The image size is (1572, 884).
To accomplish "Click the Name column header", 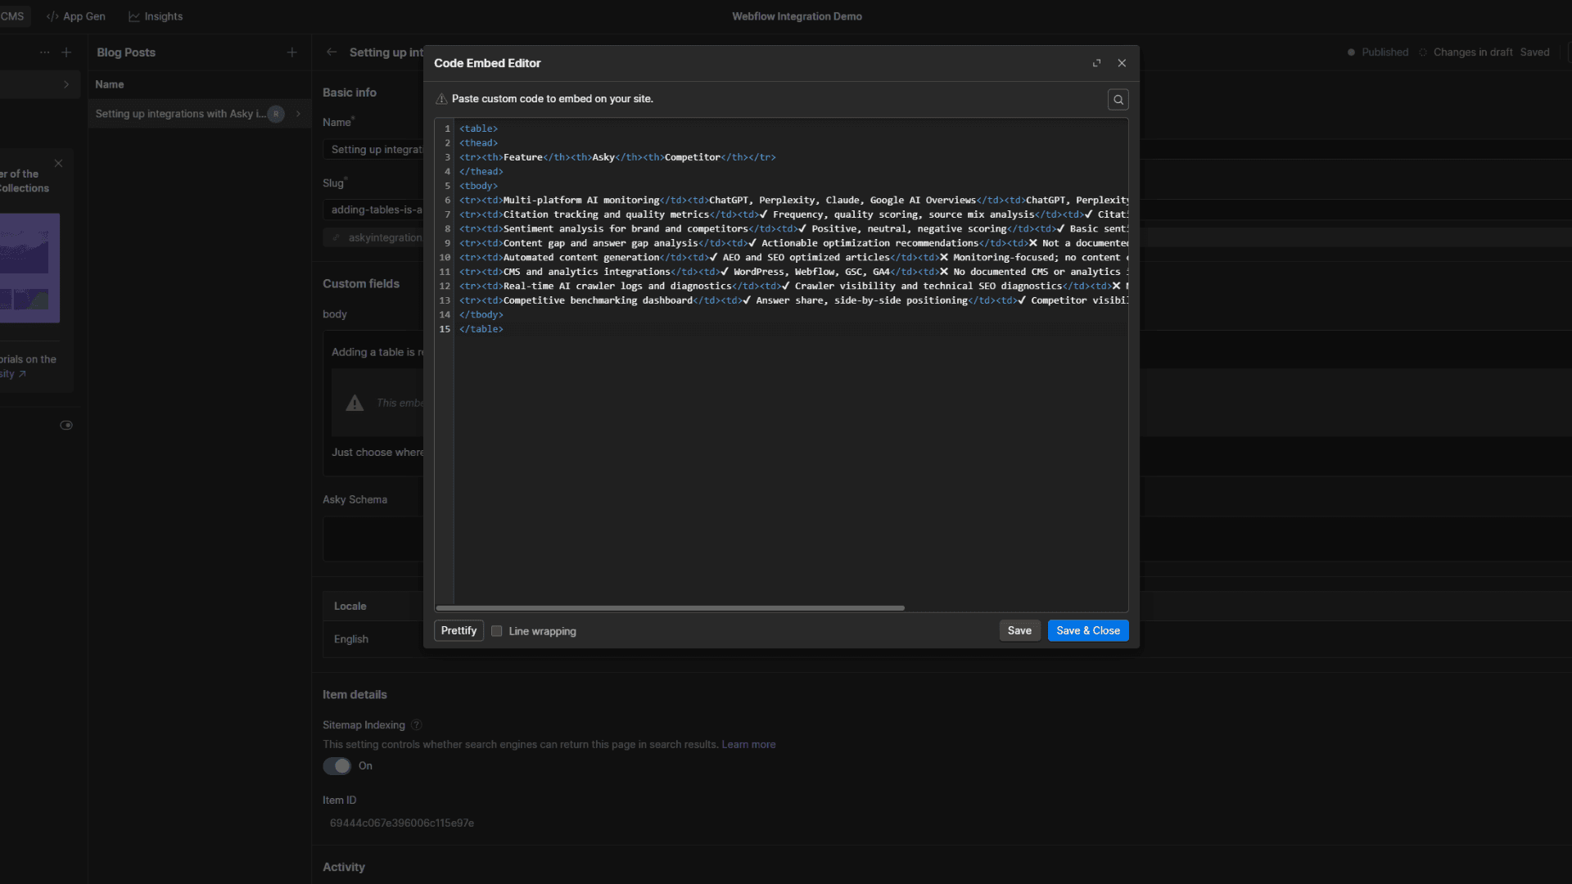I will [110, 84].
